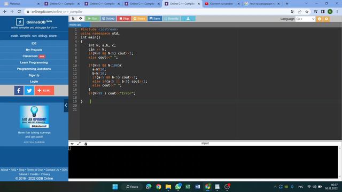Image resolution: width=342 pixels, height=192 pixels.
Task: Click inside the black input console
Action: pos(203,162)
